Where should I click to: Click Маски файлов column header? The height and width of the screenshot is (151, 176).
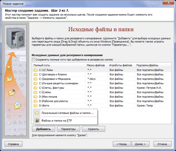pos(97,65)
